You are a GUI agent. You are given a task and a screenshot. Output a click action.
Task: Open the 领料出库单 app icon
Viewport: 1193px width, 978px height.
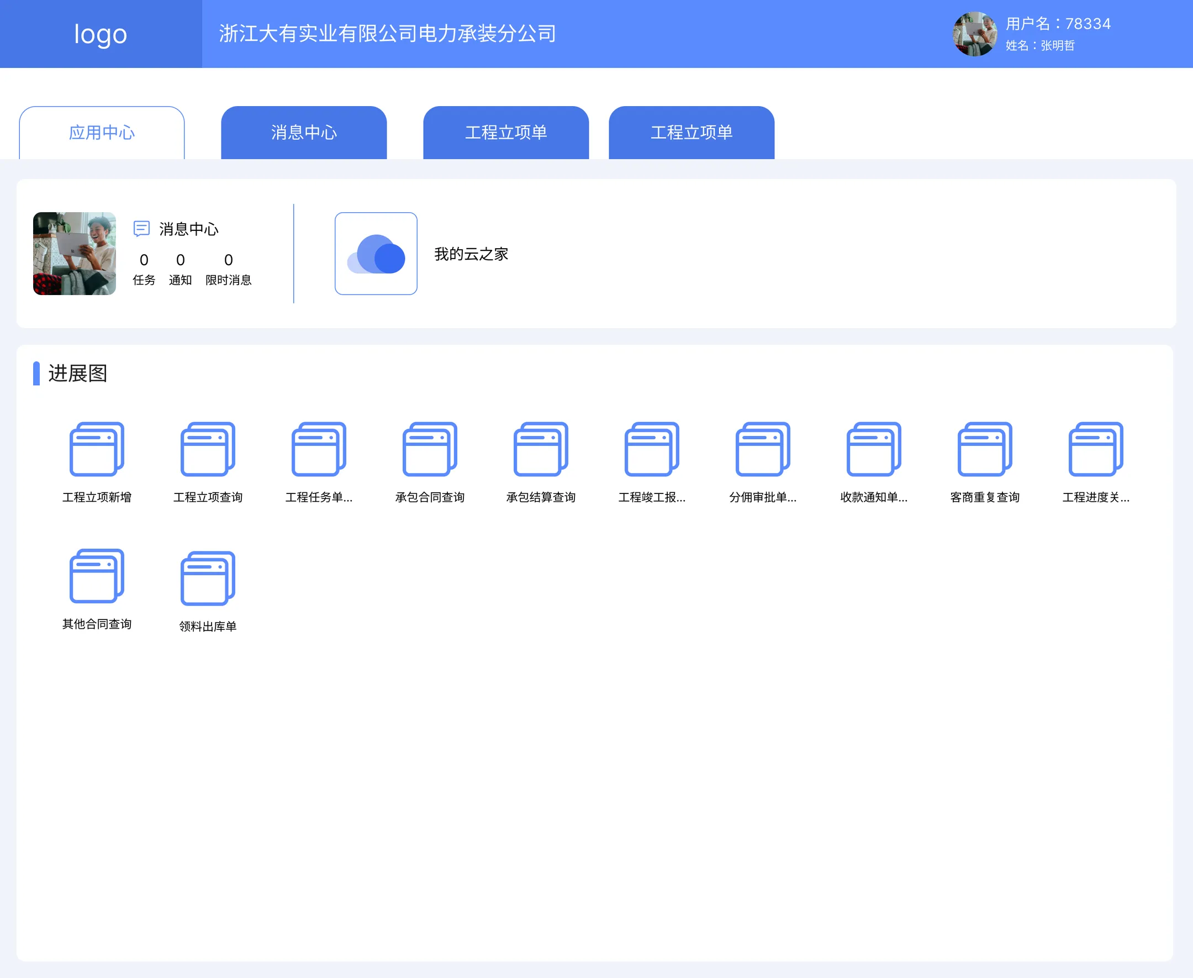point(208,578)
